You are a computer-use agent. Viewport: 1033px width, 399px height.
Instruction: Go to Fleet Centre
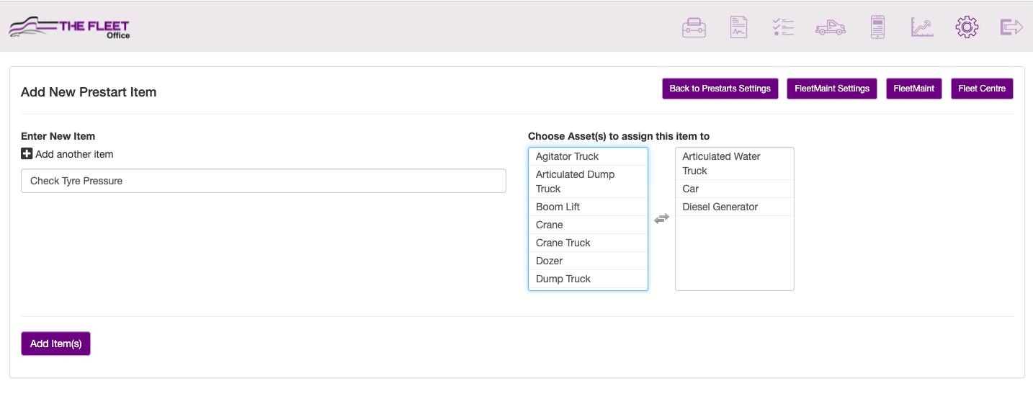pos(982,89)
